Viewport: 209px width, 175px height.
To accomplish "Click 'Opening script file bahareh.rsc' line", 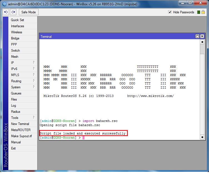I will click(x=70, y=125).
